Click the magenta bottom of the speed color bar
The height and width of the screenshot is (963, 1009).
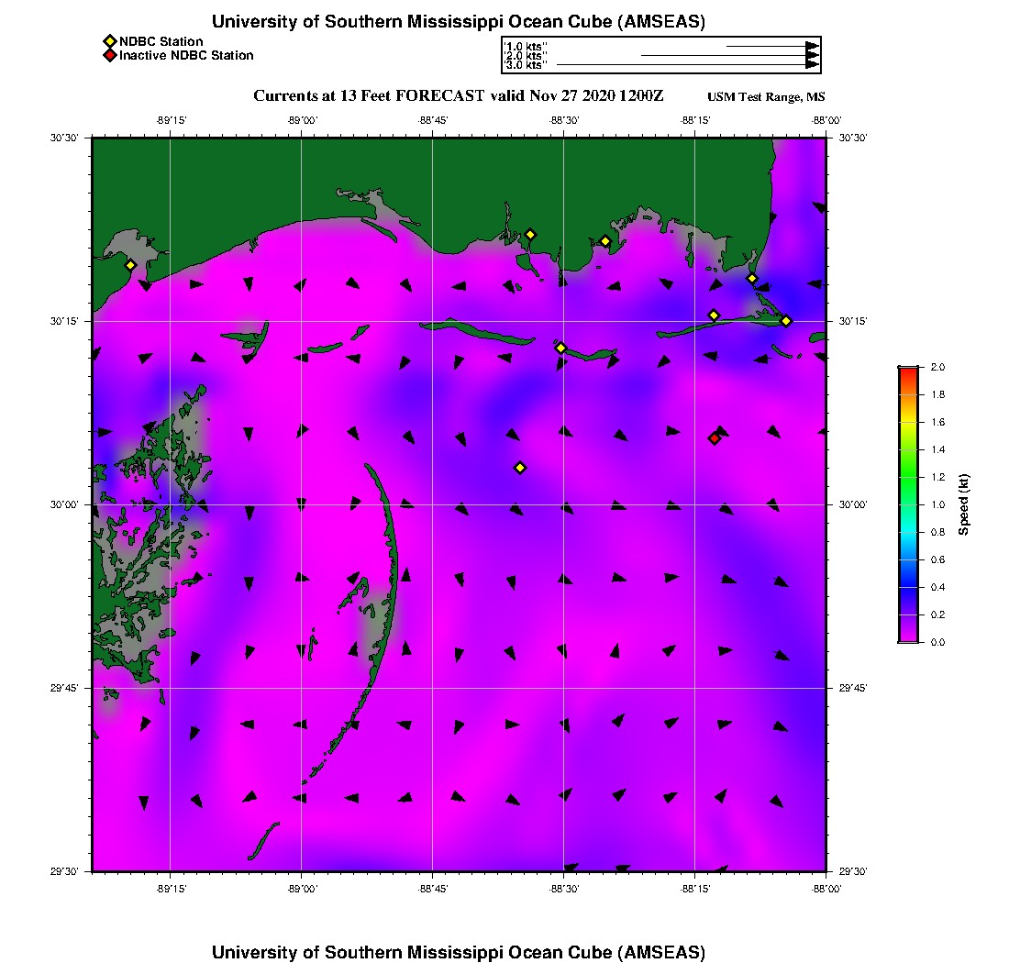(x=907, y=637)
